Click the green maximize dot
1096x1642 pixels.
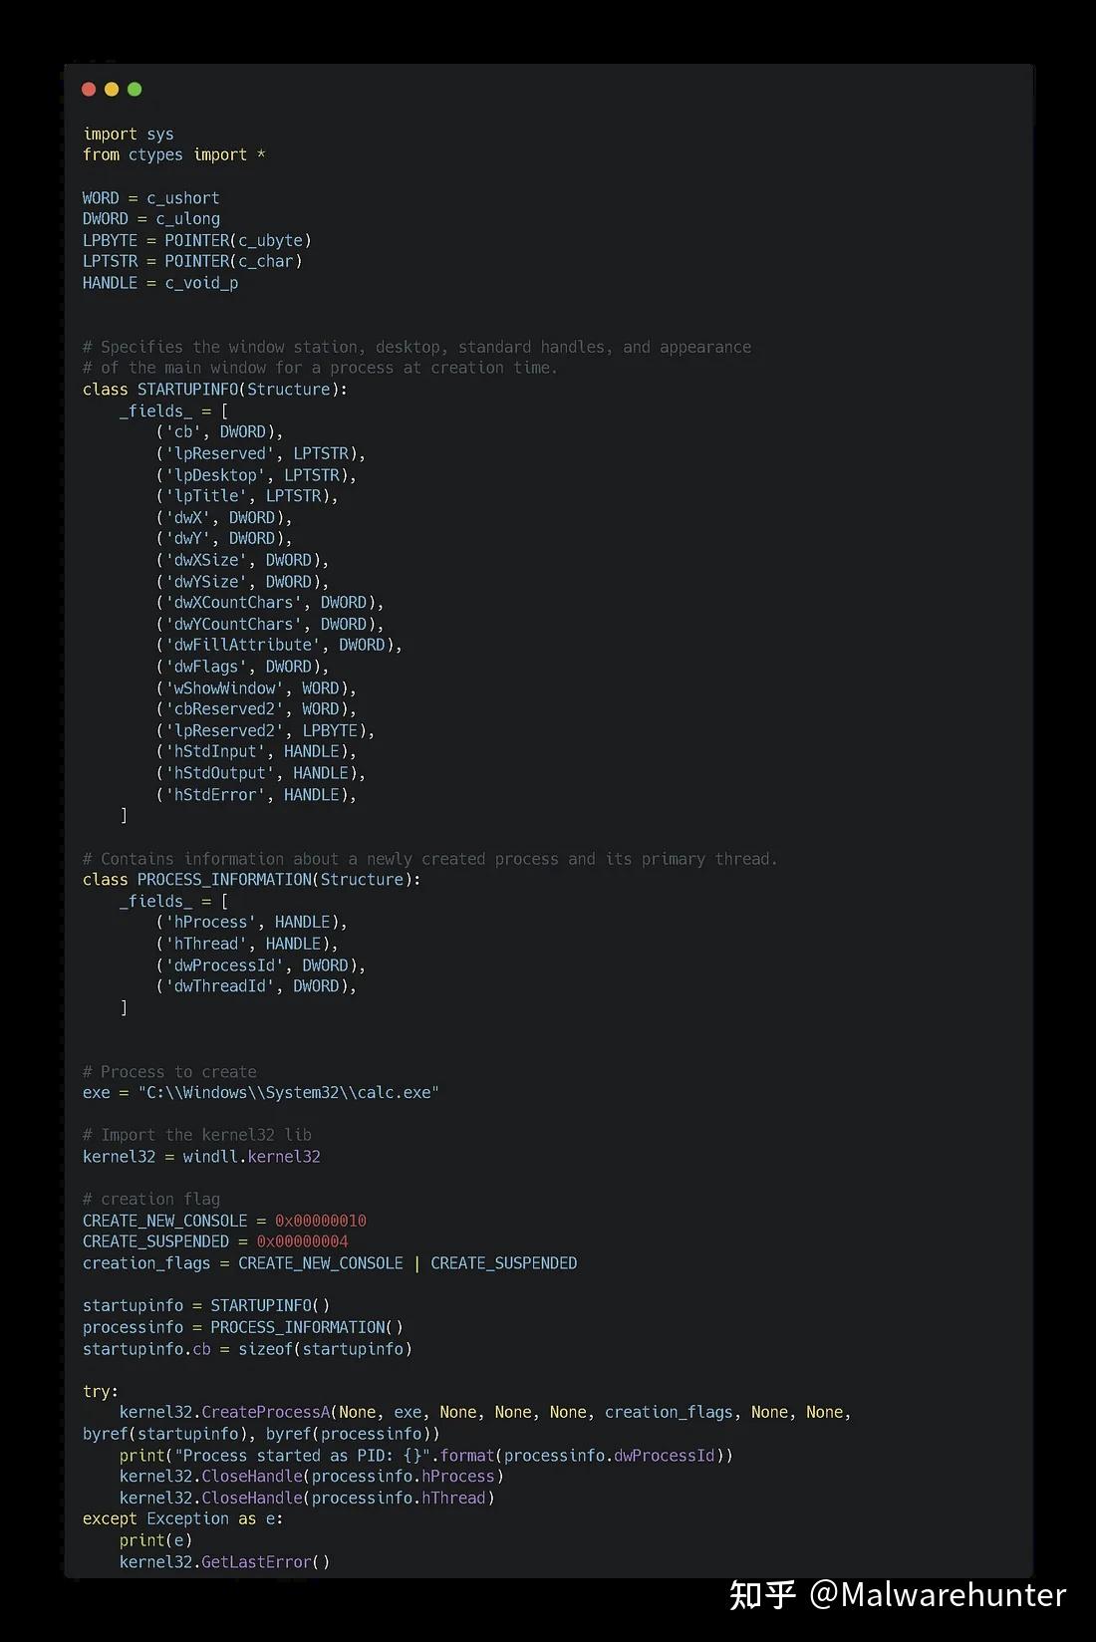[135, 90]
